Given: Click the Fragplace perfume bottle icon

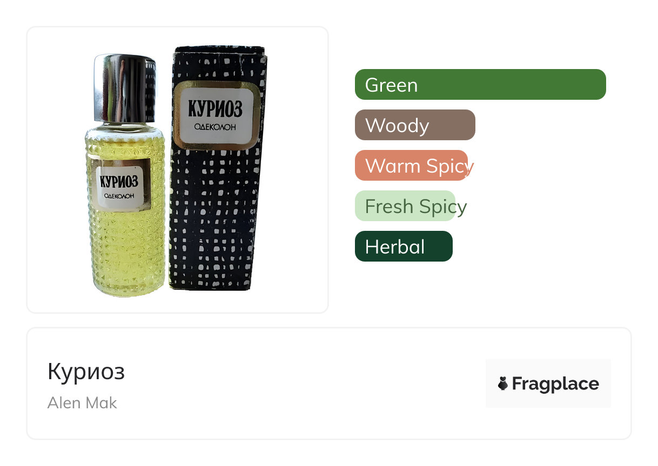Looking at the screenshot, I should 502,383.
